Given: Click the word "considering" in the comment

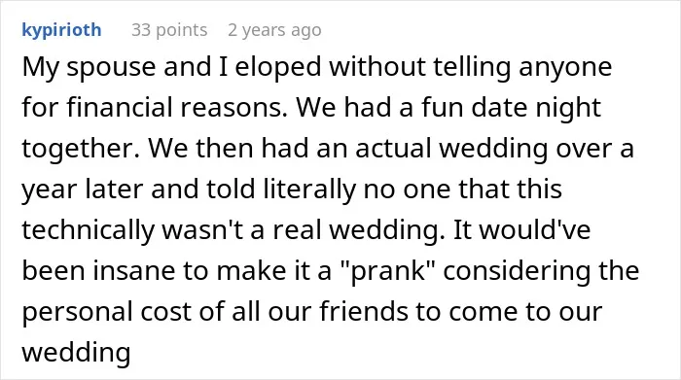Looking at the screenshot, I should 517,271.
